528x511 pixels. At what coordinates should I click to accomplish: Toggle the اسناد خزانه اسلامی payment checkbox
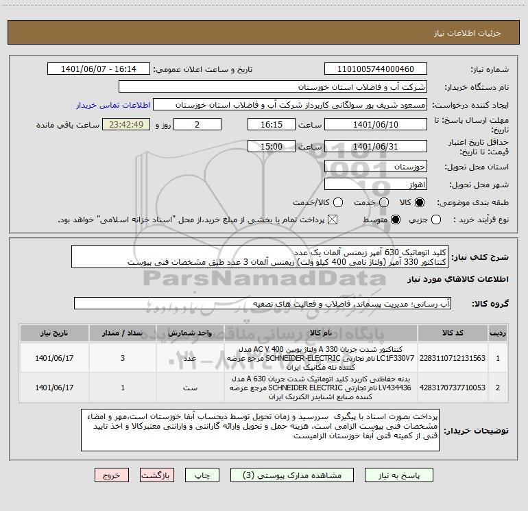pos(333,220)
